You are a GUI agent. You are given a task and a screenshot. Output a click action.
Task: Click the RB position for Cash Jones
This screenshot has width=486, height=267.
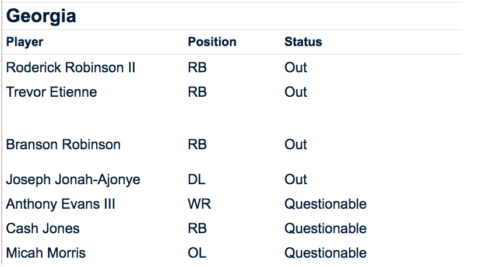point(197,229)
